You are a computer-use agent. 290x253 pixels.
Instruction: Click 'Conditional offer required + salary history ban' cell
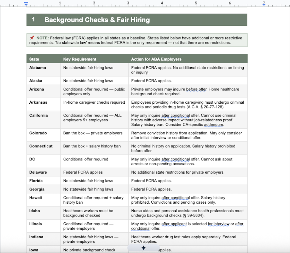coord(95,200)
